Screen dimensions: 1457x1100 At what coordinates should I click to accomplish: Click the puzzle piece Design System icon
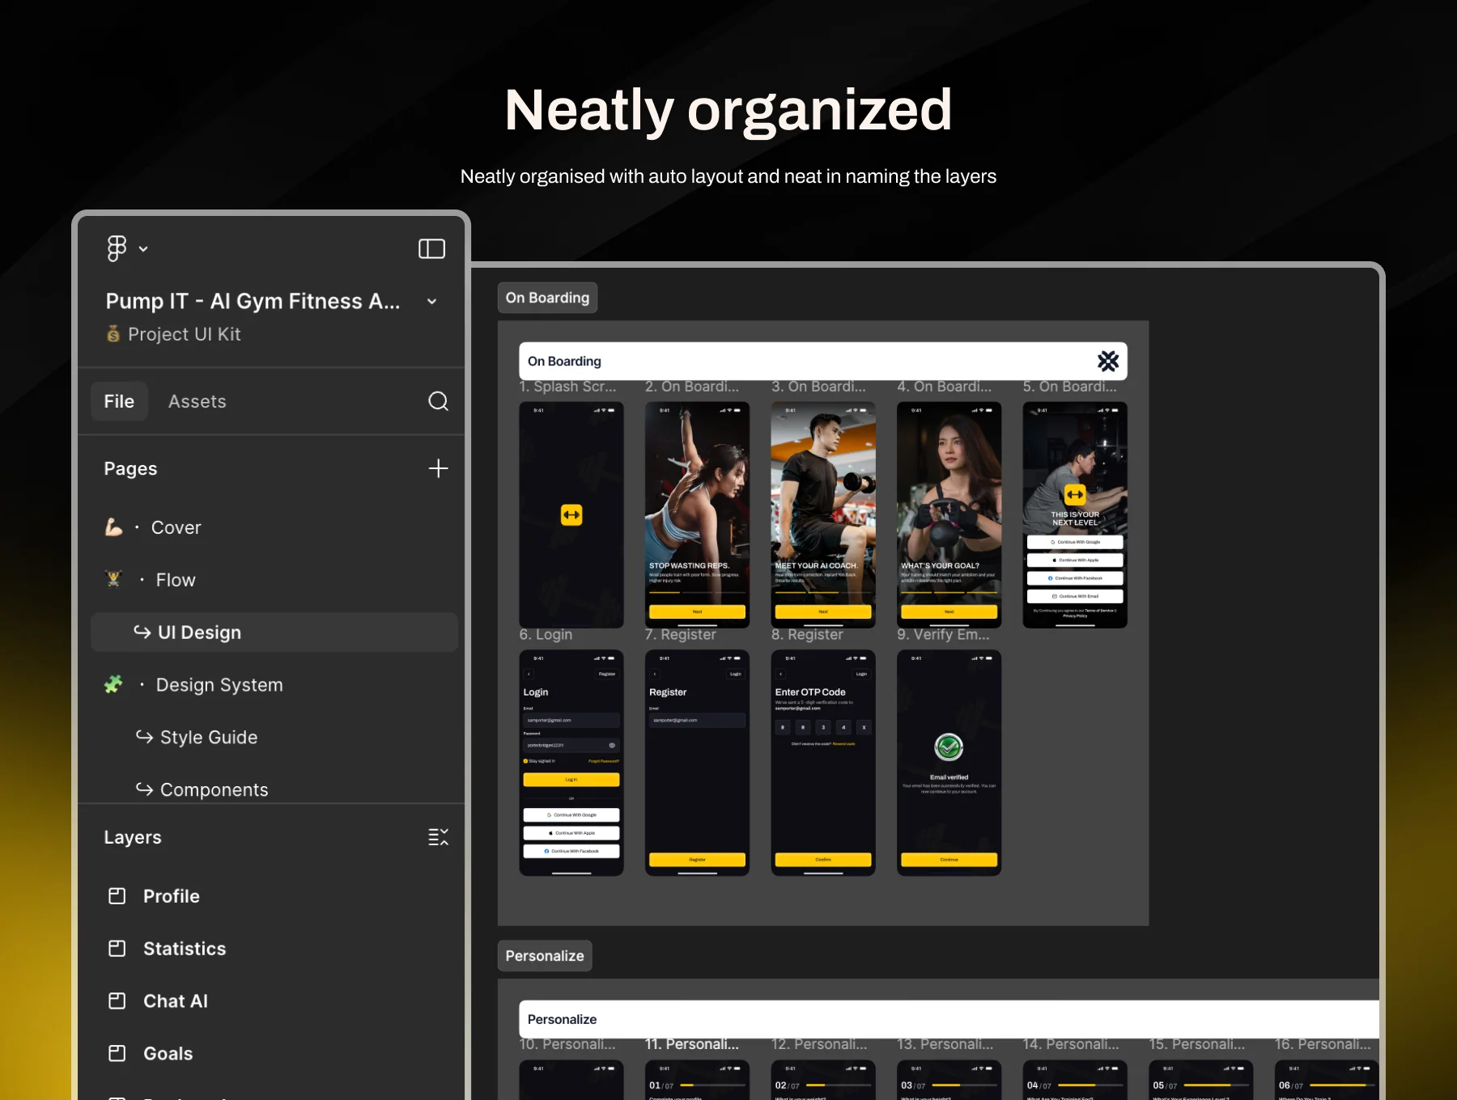113,684
